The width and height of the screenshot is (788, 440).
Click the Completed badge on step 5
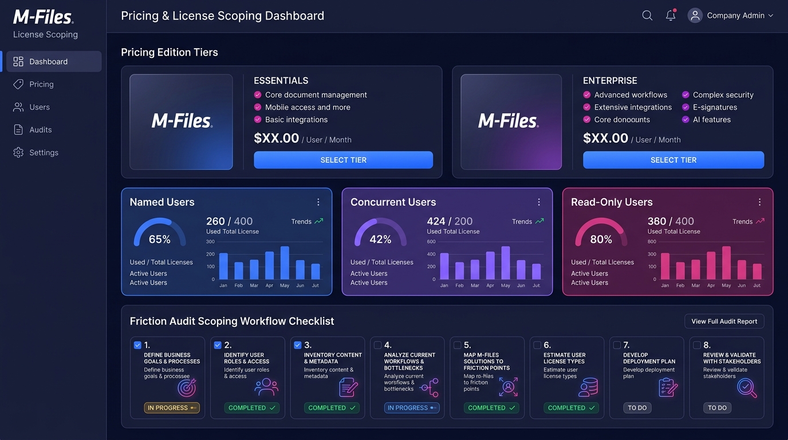[491, 408]
